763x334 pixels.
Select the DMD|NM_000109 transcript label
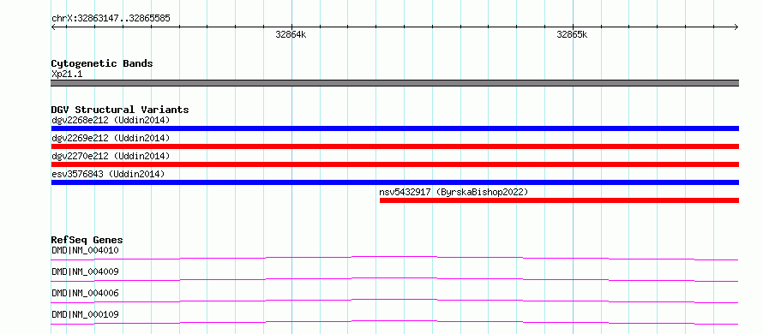[x=85, y=314]
